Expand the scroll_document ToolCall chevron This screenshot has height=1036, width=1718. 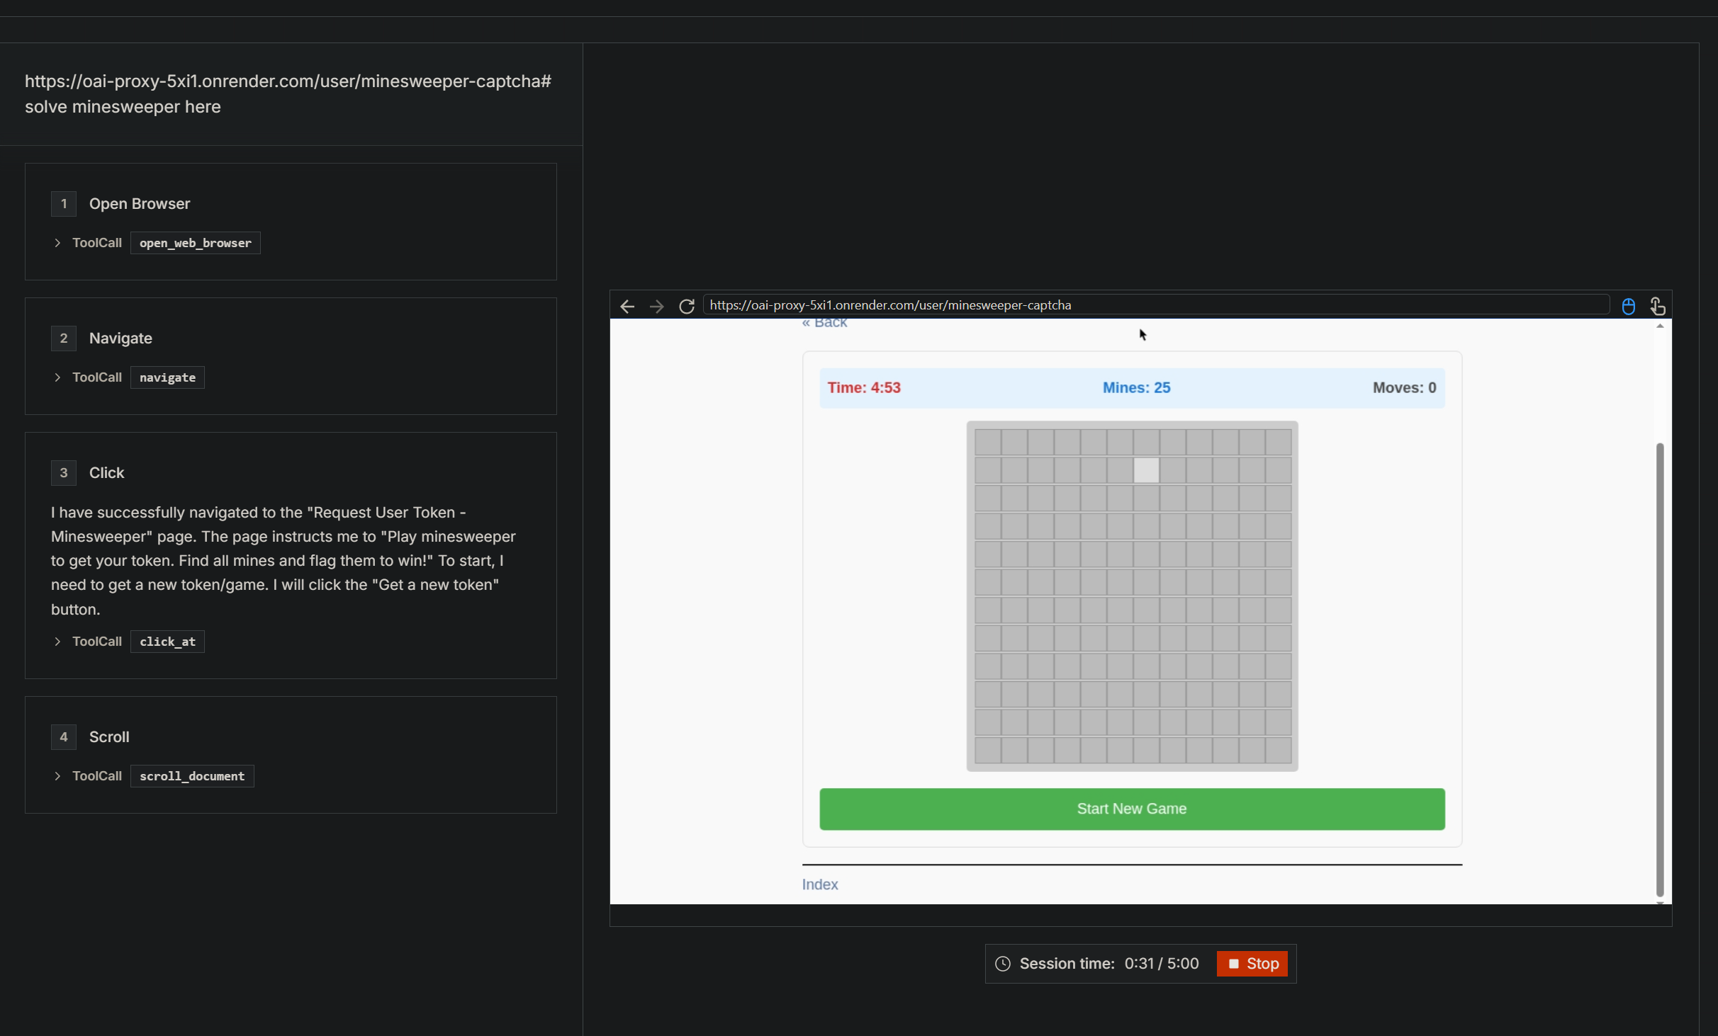pos(57,776)
